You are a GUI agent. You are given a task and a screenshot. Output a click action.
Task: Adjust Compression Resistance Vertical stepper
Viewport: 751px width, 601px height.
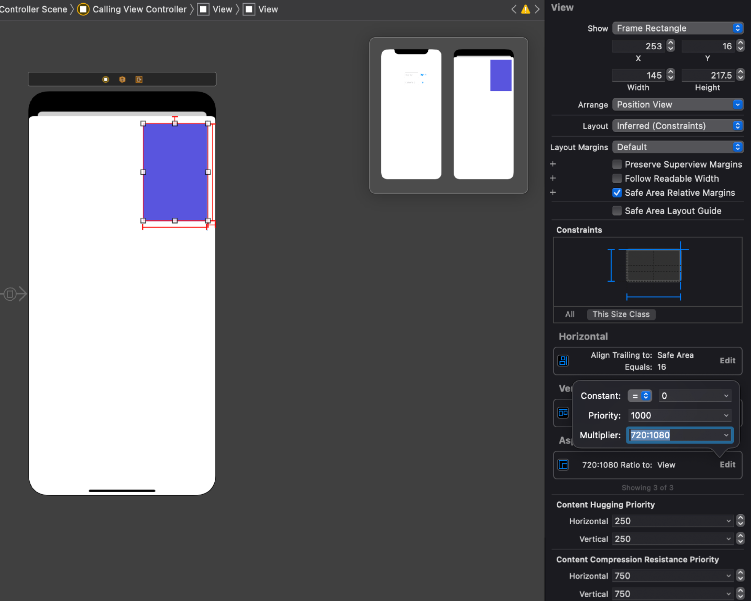740,594
